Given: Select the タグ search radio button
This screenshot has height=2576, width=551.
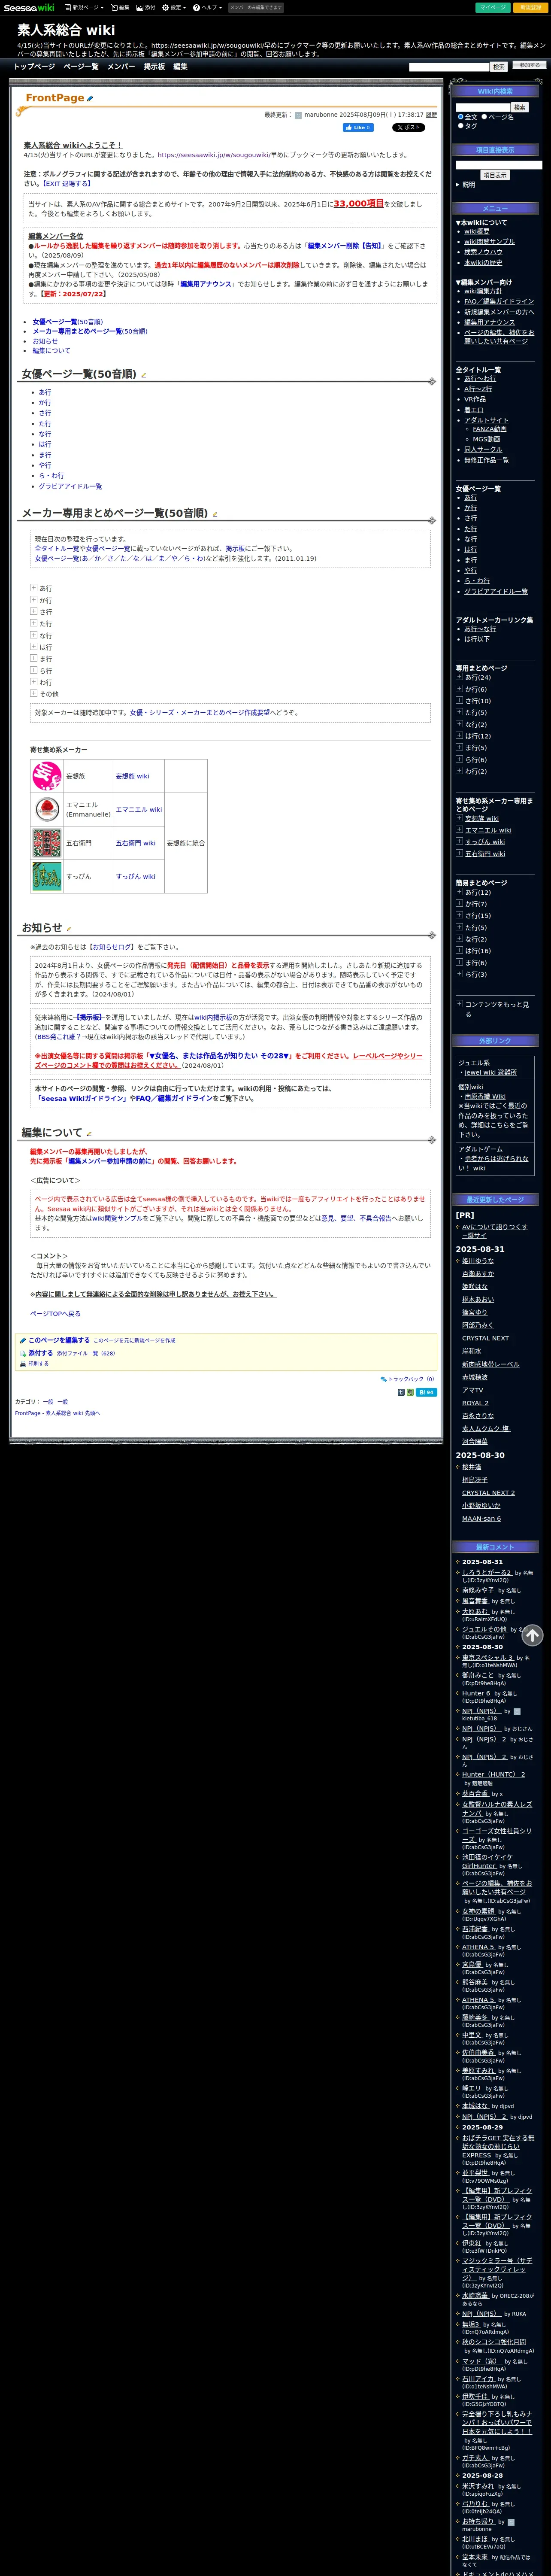Looking at the screenshot, I should (460, 126).
